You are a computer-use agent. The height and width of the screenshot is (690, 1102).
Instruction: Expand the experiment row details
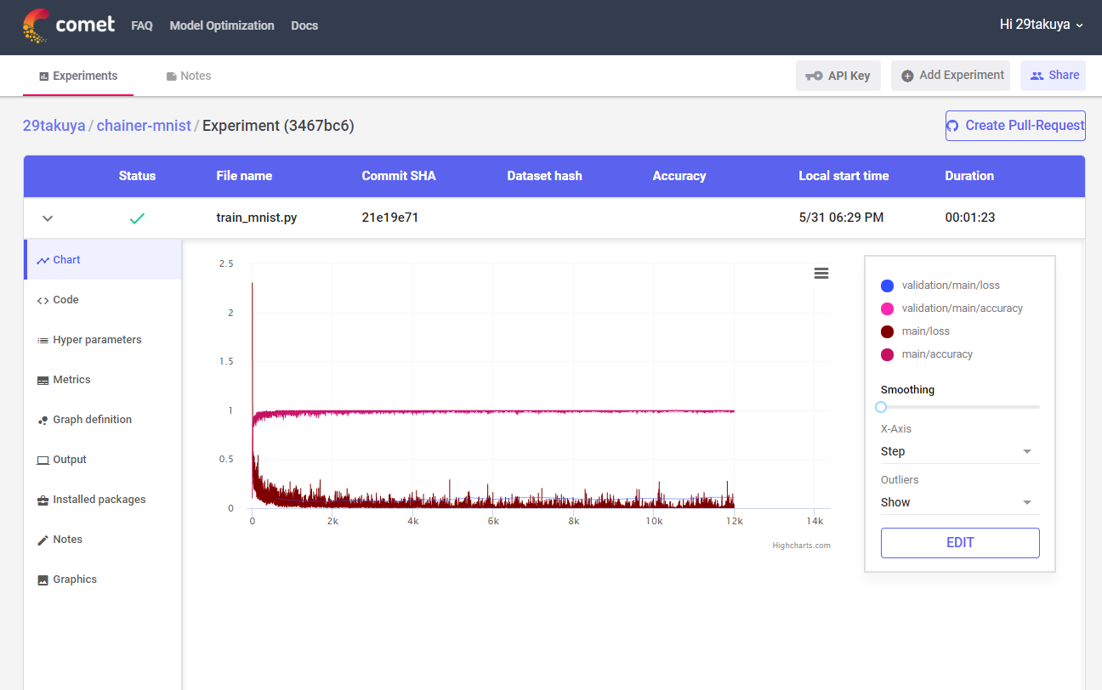click(47, 218)
